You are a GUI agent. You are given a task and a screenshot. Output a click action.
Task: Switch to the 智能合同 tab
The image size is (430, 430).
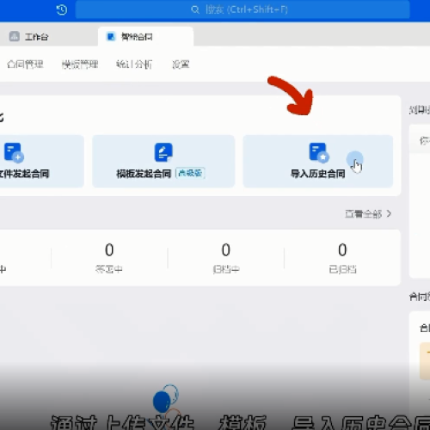click(x=145, y=36)
